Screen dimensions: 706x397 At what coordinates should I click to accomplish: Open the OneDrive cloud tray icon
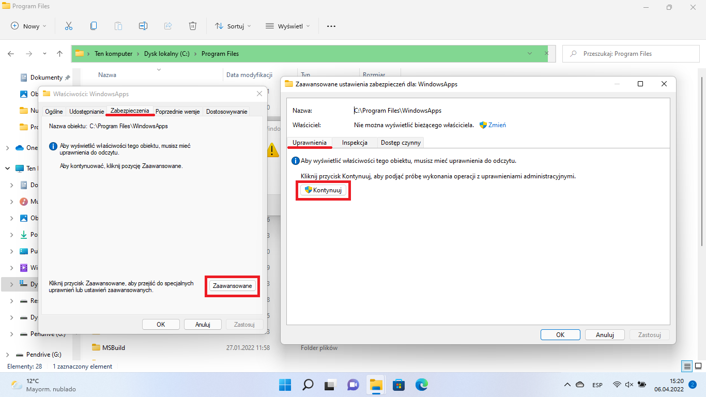(580, 385)
